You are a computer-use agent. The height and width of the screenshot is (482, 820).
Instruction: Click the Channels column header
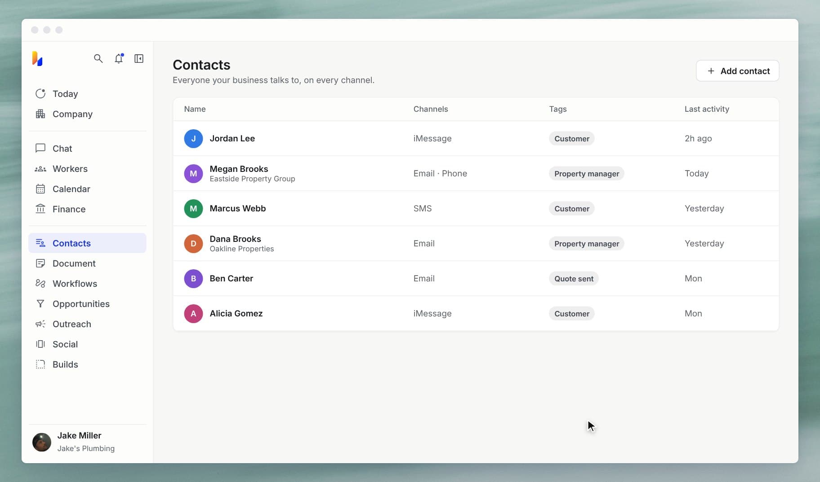(x=431, y=109)
